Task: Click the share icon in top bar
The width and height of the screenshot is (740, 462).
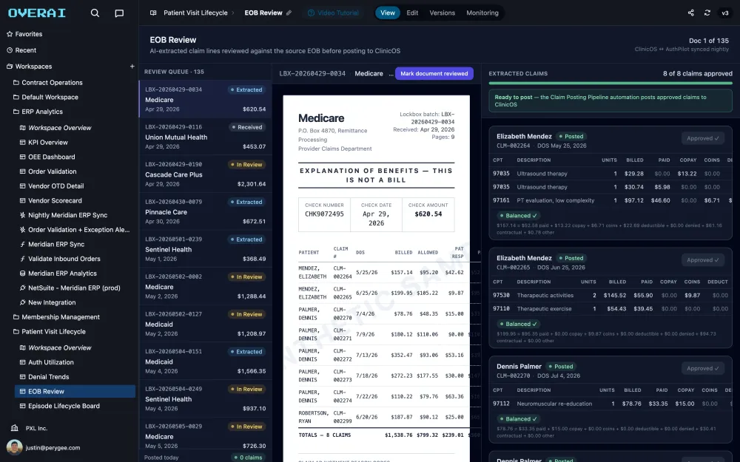Action: 691,13
